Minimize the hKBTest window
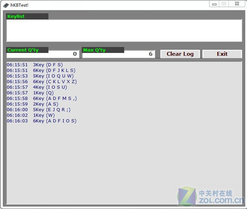Viewport: 247px width, 209px height. (x=214, y=4)
